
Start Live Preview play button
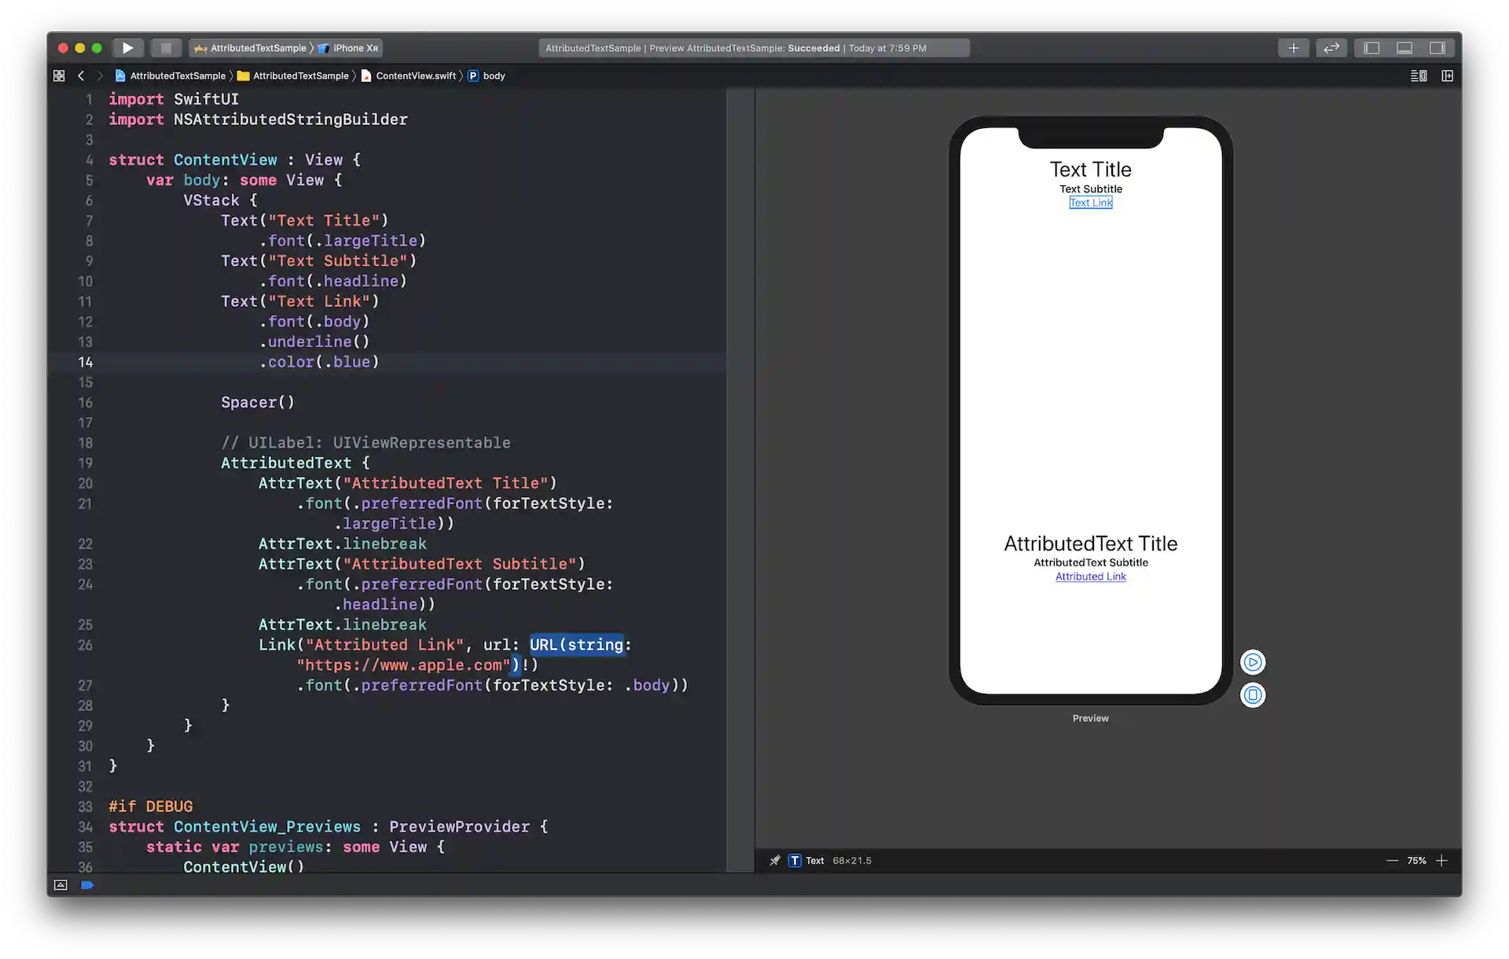tap(1253, 662)
